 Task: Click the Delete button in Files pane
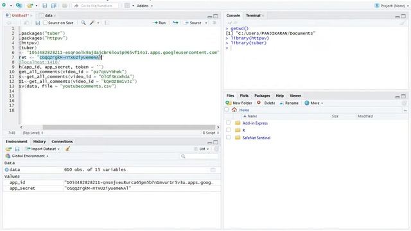tap(266, 103)
